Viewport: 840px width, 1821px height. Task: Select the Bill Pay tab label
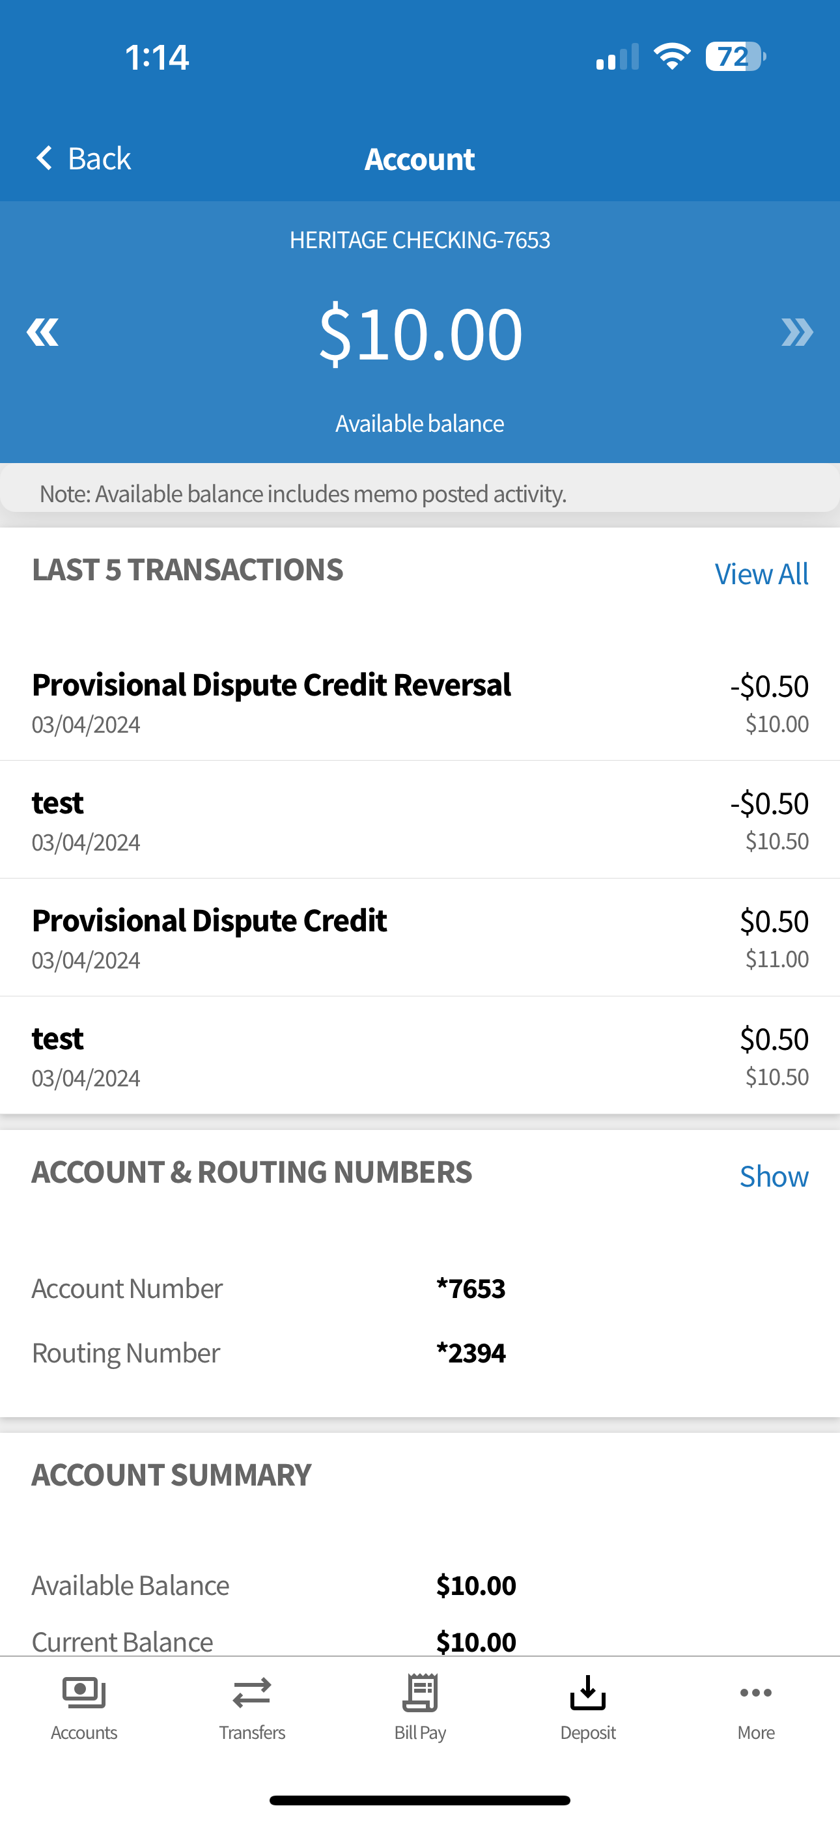[420, 1732]
